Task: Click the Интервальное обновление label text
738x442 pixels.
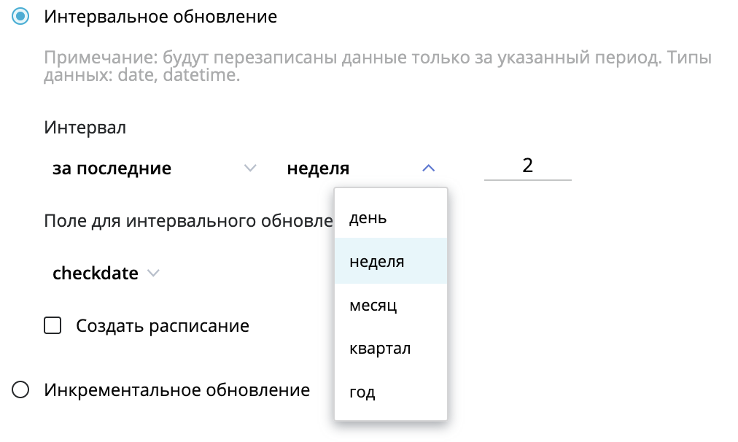Action: pyautogui.click(x=160, y=17)
